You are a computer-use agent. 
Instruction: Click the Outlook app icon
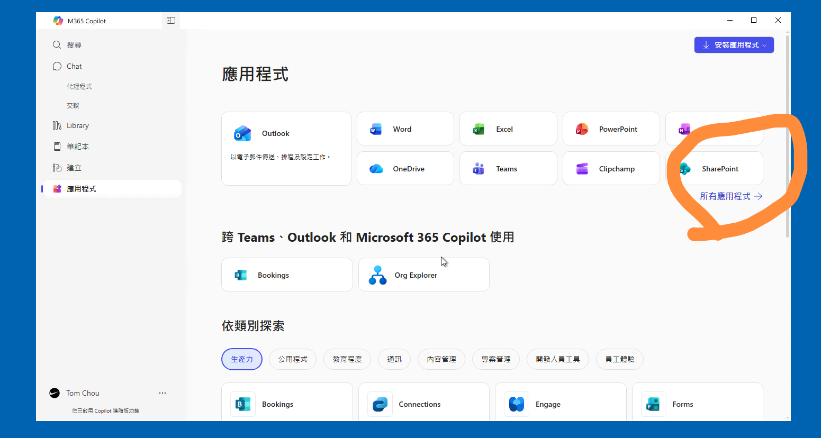click(x=242, y=133)
